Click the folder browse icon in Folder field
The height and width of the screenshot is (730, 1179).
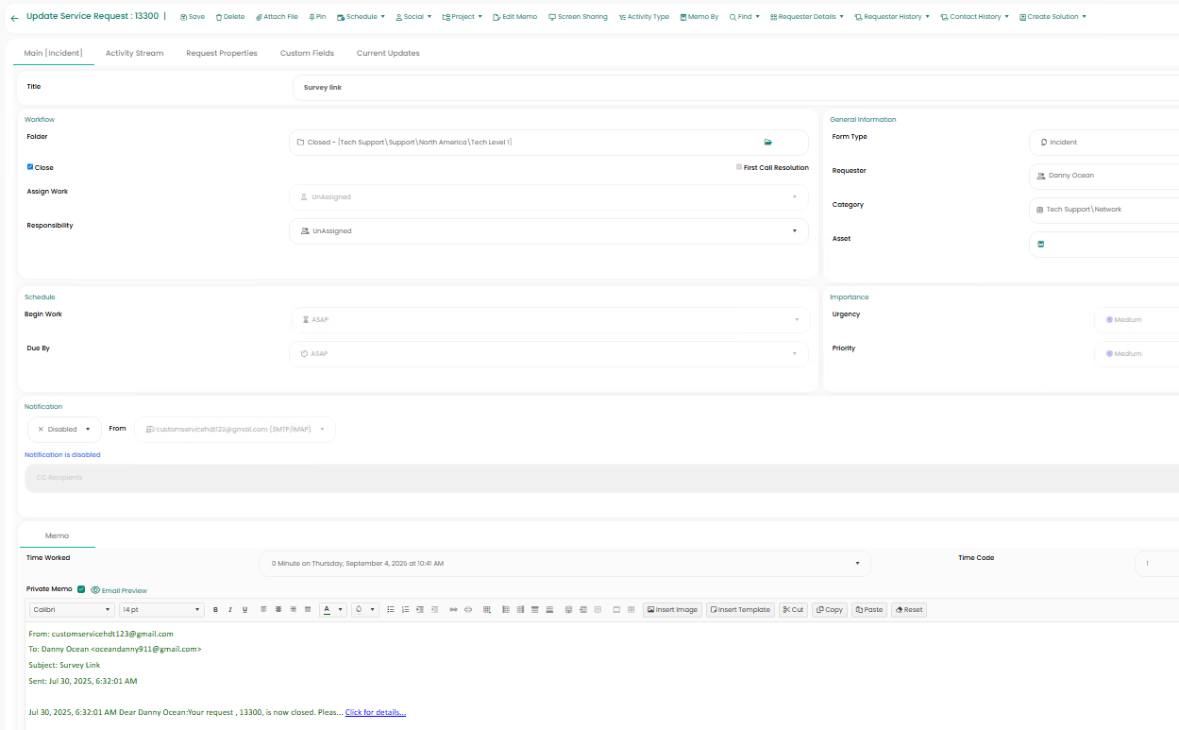point(767,143)
